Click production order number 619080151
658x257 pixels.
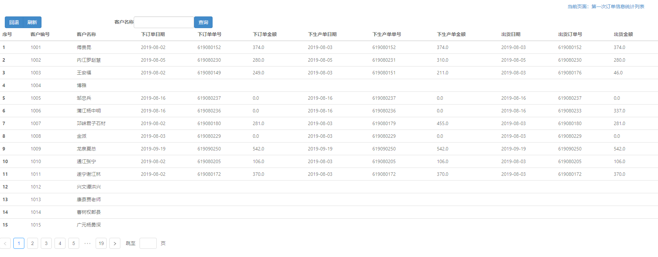tap(384, 73)
